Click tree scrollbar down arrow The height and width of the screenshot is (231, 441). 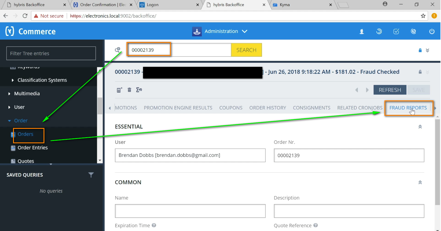pyautogui.click(x=100, y=160)
